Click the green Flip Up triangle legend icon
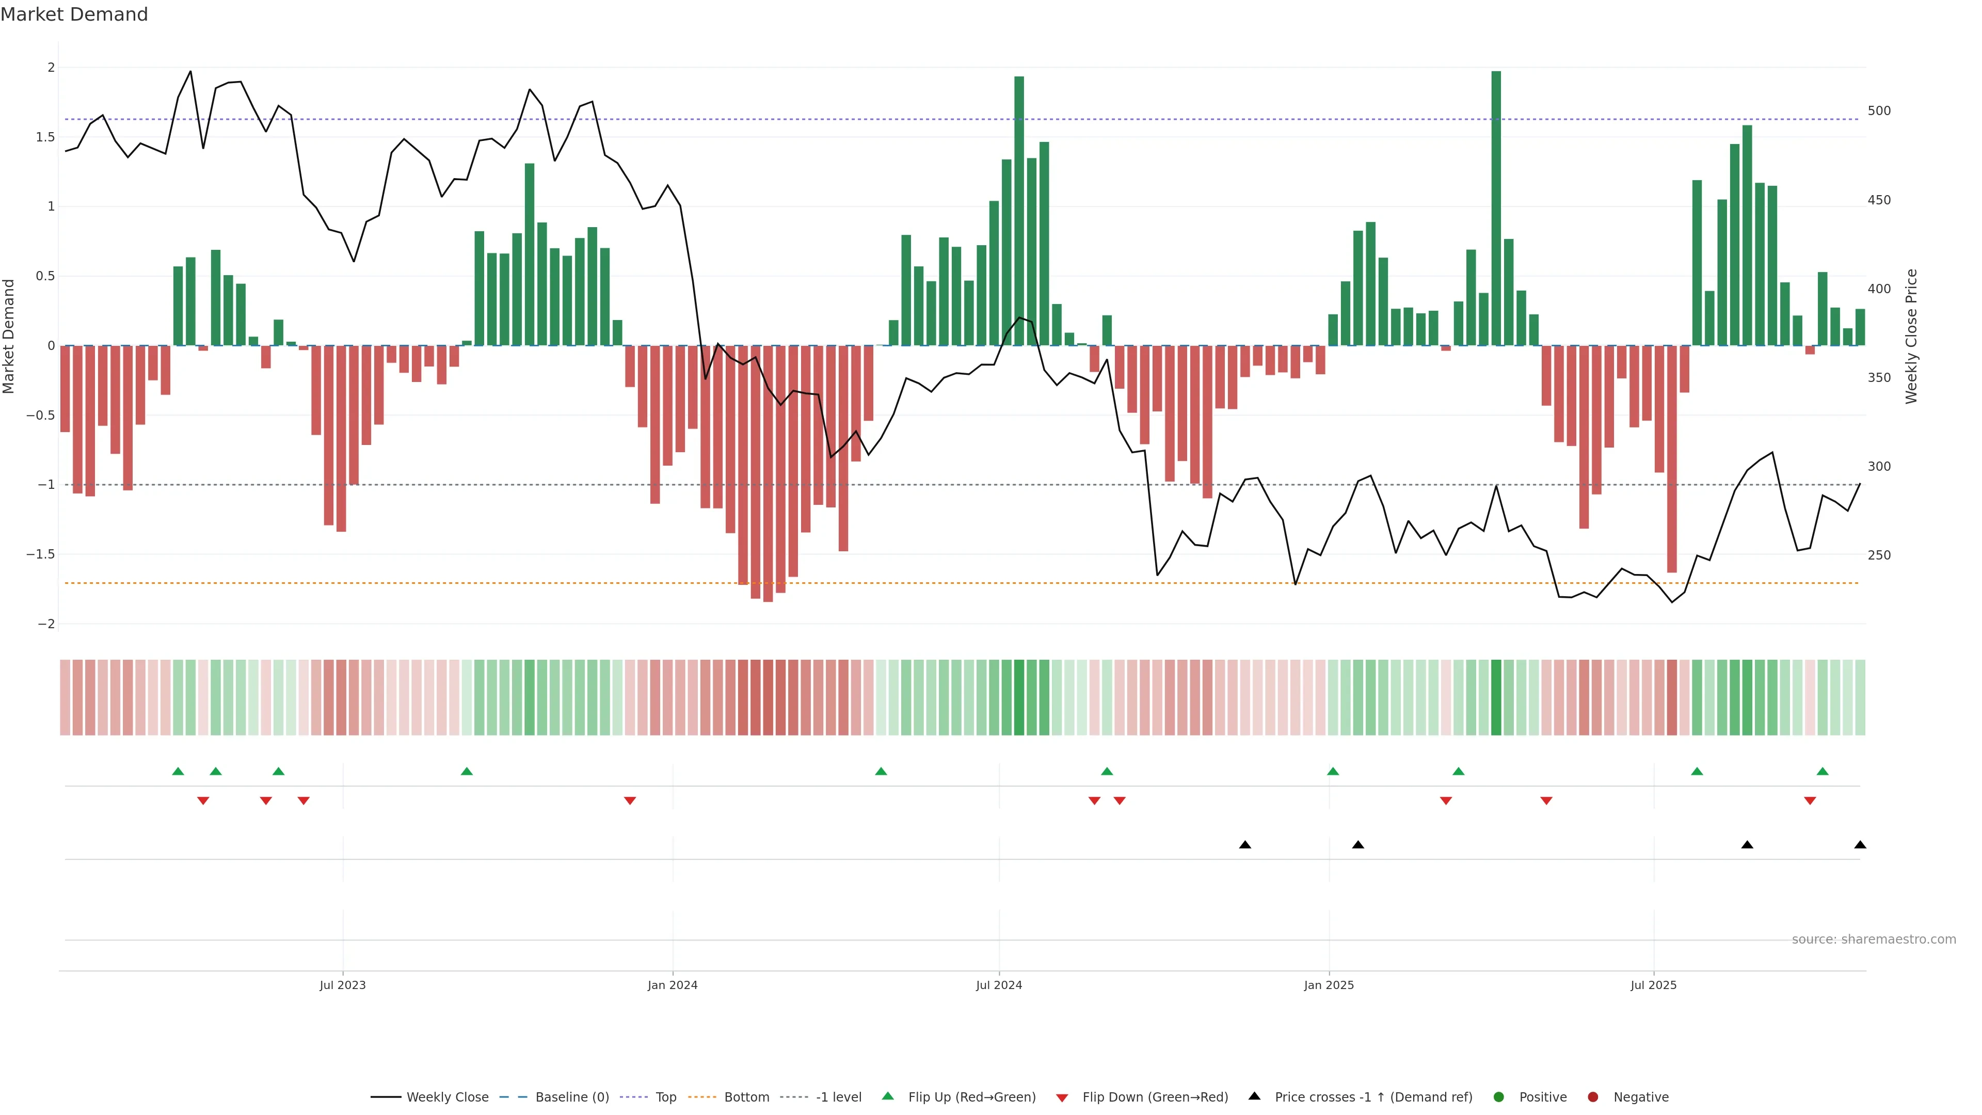This screenshot has height=1115, width=1982. coord(888,1096)
